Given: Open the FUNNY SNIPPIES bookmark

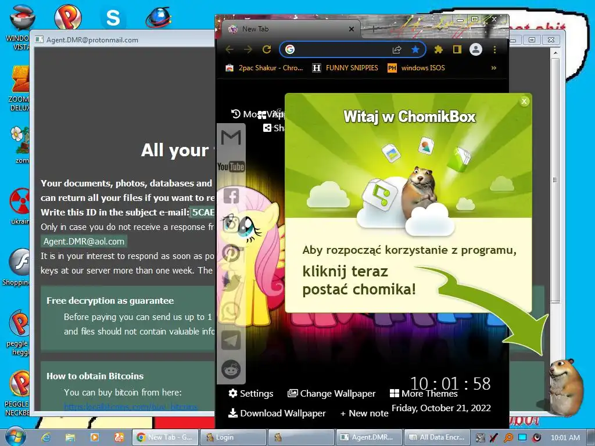Looking at the screenshot, I should click(345, 68).
